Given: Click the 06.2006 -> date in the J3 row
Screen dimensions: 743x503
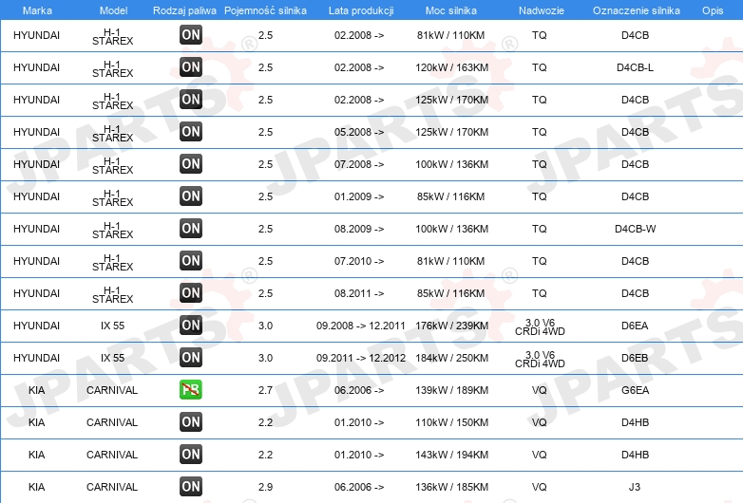Looking at the screenshot, I should (359, 487).
